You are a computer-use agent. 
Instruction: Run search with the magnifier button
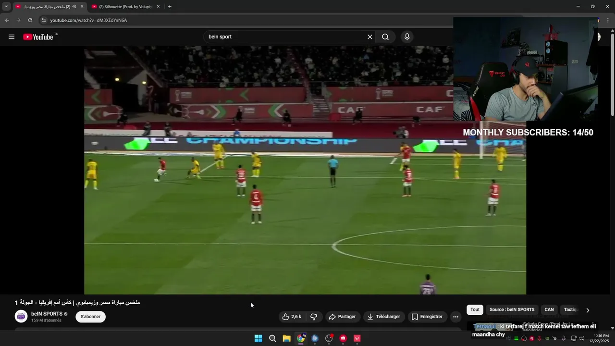pyautogui.click(x=385, y=37)
